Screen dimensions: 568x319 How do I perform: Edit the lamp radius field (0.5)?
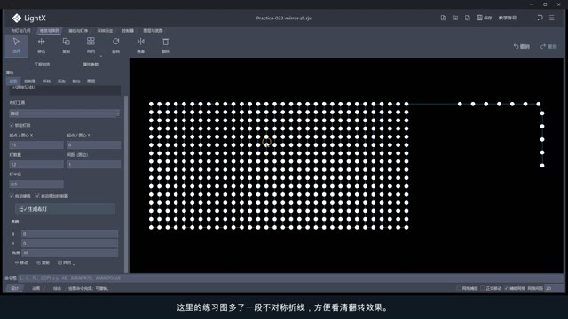click(x=36, y=184)
